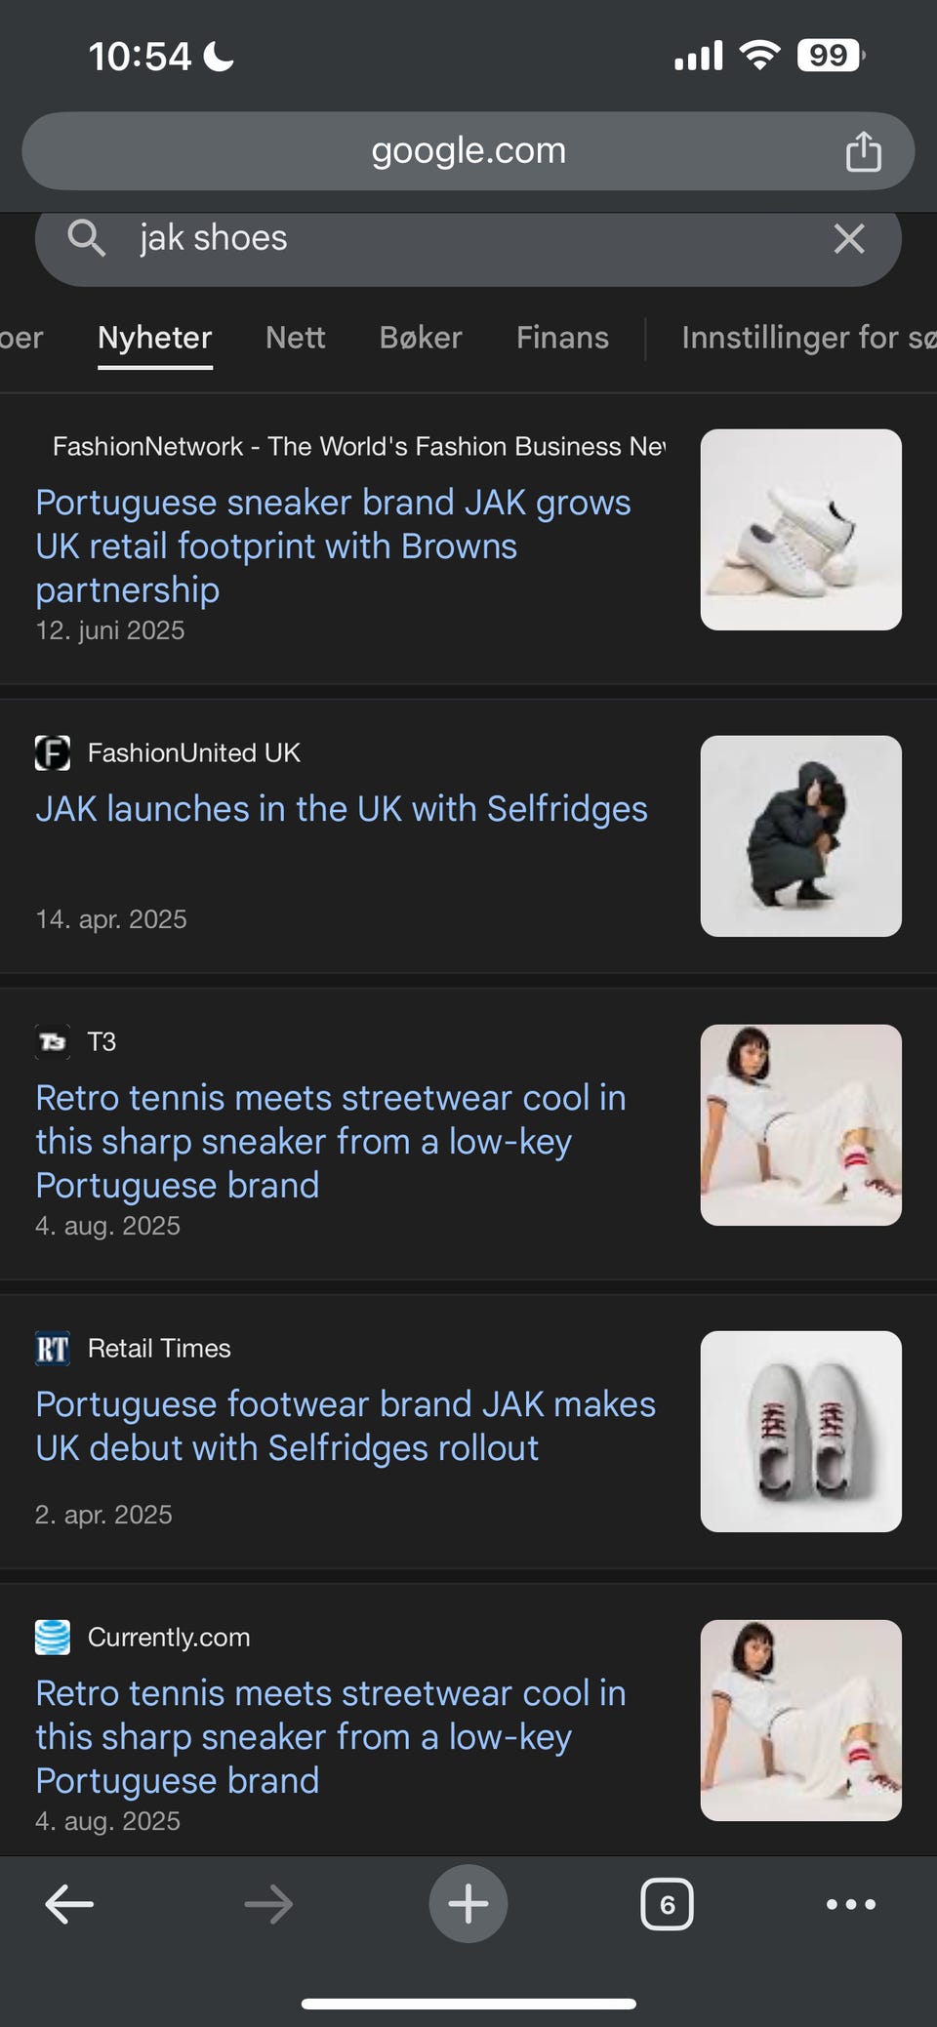This screenshot has height=2027, width=937.
Task: Go back with the left arrow
Action: pos(69,1904)
